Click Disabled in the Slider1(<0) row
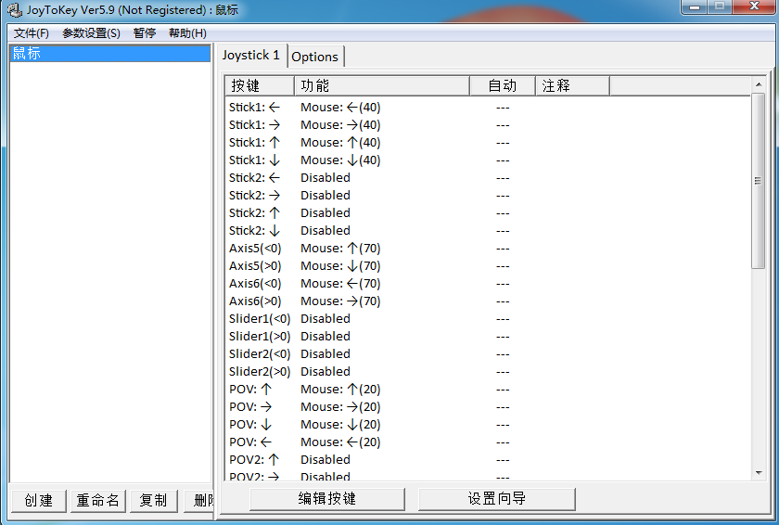 pyautogui.click(x=326, y=319)
